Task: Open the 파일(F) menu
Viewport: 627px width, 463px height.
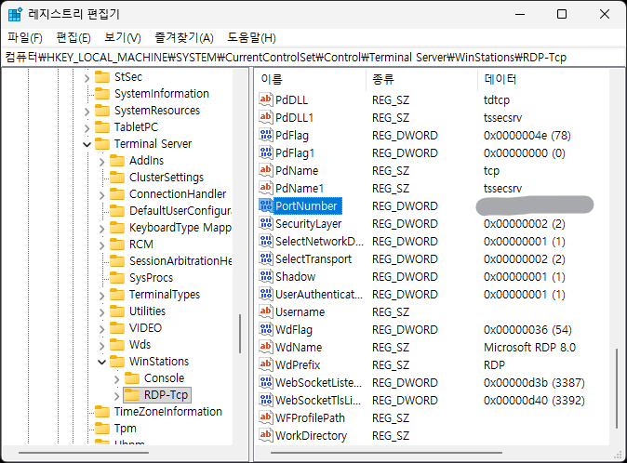Action: pos(25,38)
